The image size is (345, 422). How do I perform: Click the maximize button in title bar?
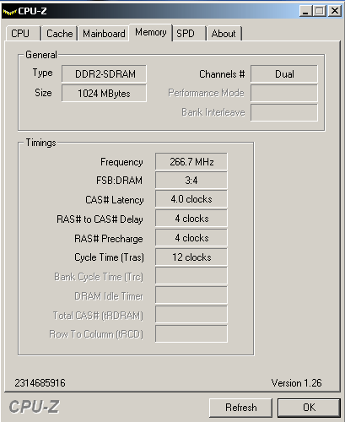point(320,11)
